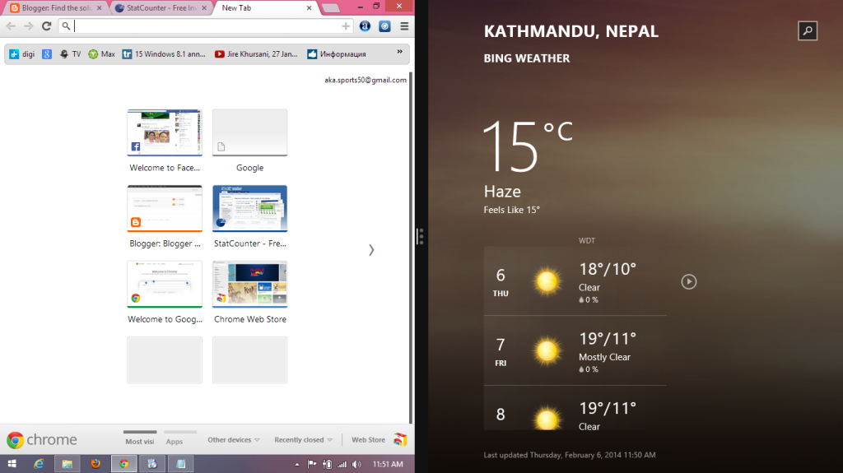
Task: Click the Windows Start button
Action: [x=12, y=464]
